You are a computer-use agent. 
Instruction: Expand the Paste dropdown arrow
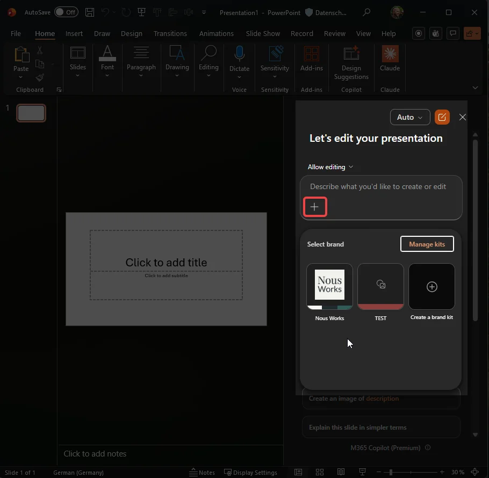(x=20, y=77)
